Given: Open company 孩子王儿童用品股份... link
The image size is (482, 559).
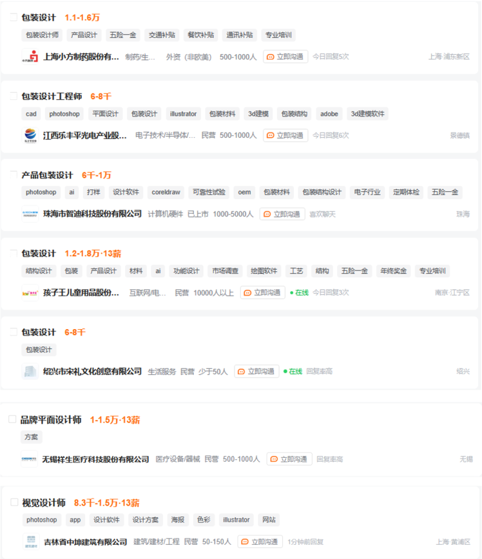Looking at the screenshot, I should click(x=81, y=292).
